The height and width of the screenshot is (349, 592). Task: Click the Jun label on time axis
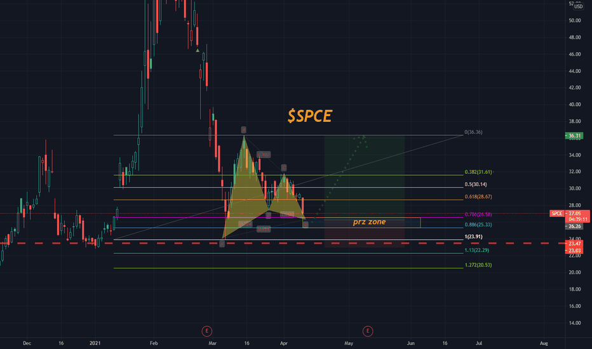(x=411, y=343)
